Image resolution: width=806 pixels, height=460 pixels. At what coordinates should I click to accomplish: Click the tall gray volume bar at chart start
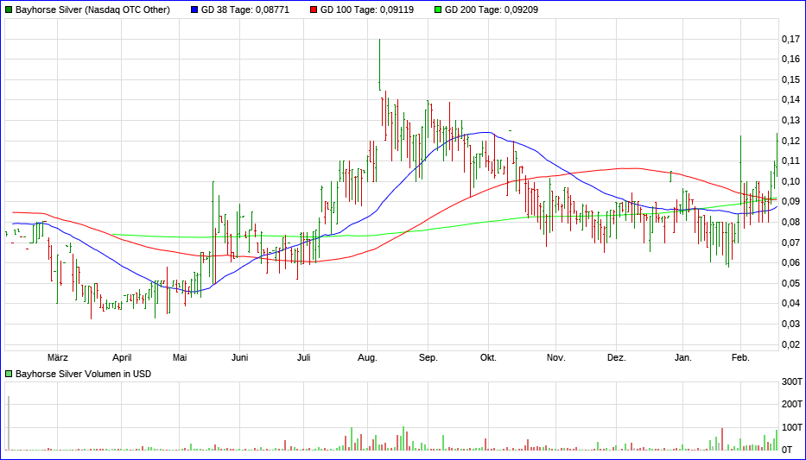point(9,423)
